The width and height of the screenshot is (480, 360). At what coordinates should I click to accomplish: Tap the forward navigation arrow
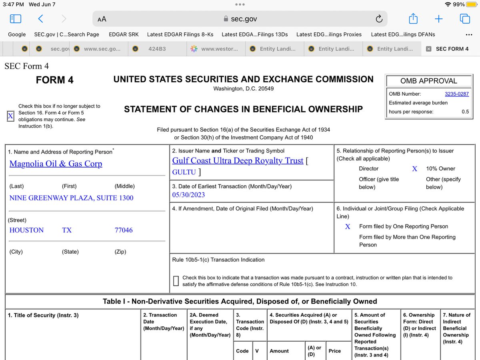tap(64, 19)
